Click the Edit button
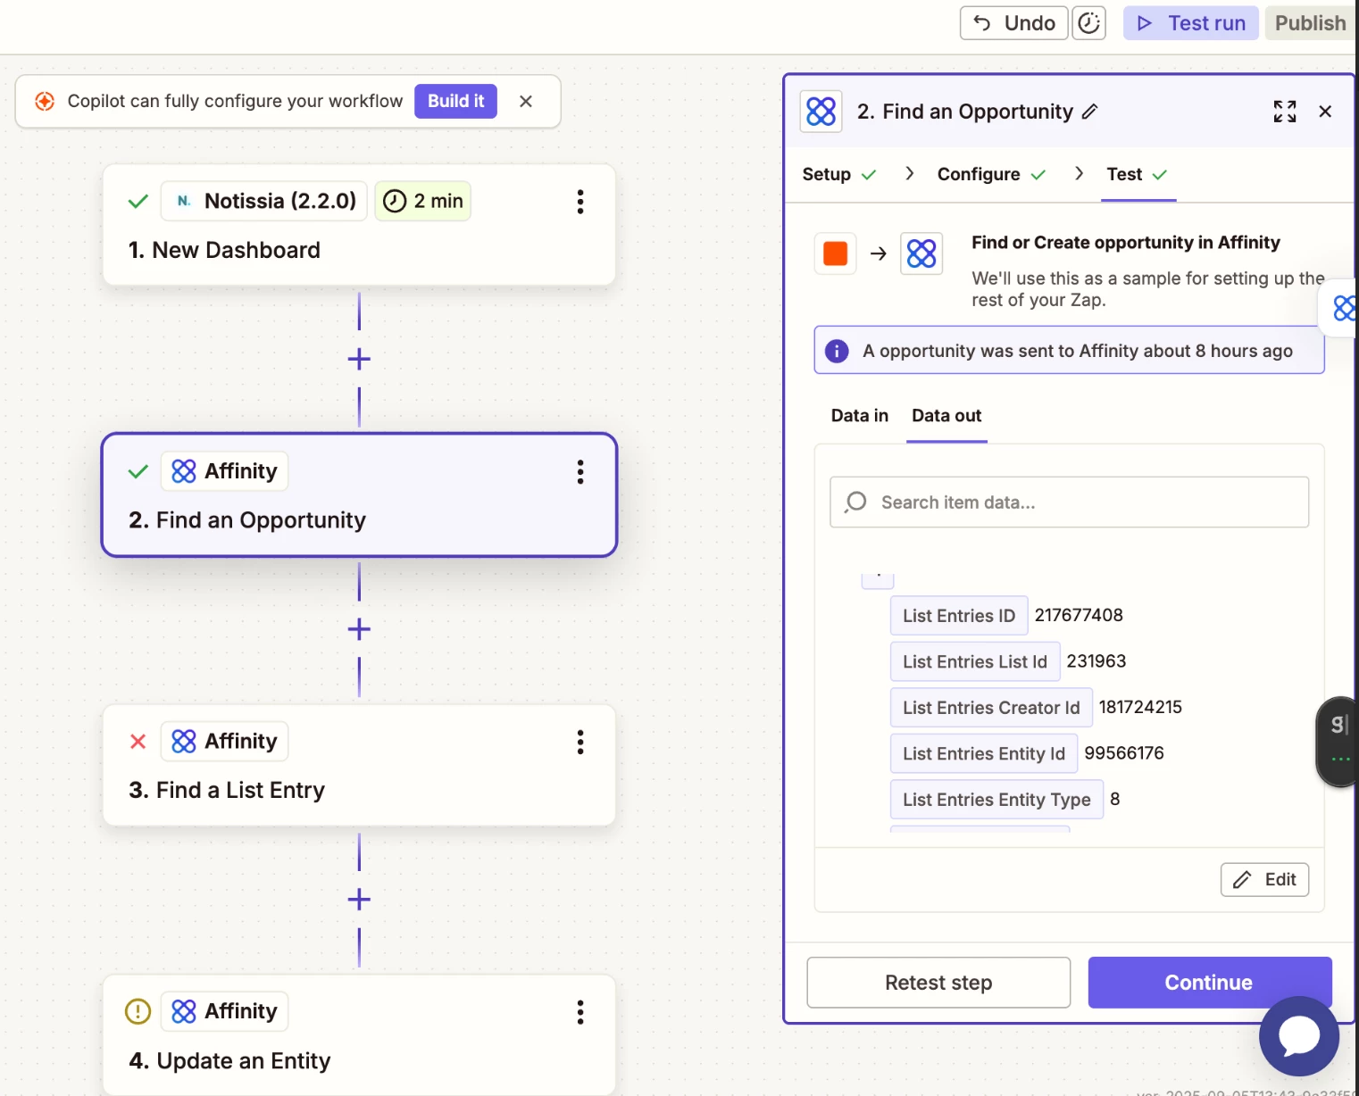 pyautogui.click(x=1264, y=880)
